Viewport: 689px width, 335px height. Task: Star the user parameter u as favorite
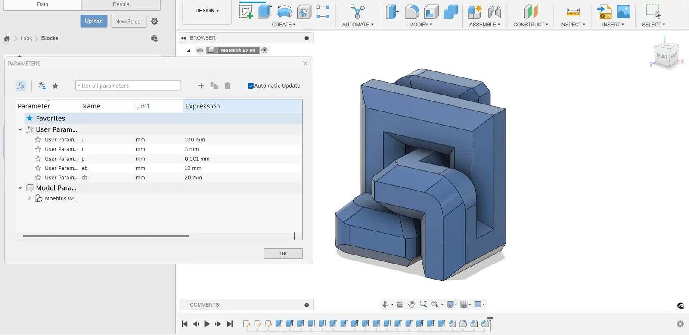(38, 140)
